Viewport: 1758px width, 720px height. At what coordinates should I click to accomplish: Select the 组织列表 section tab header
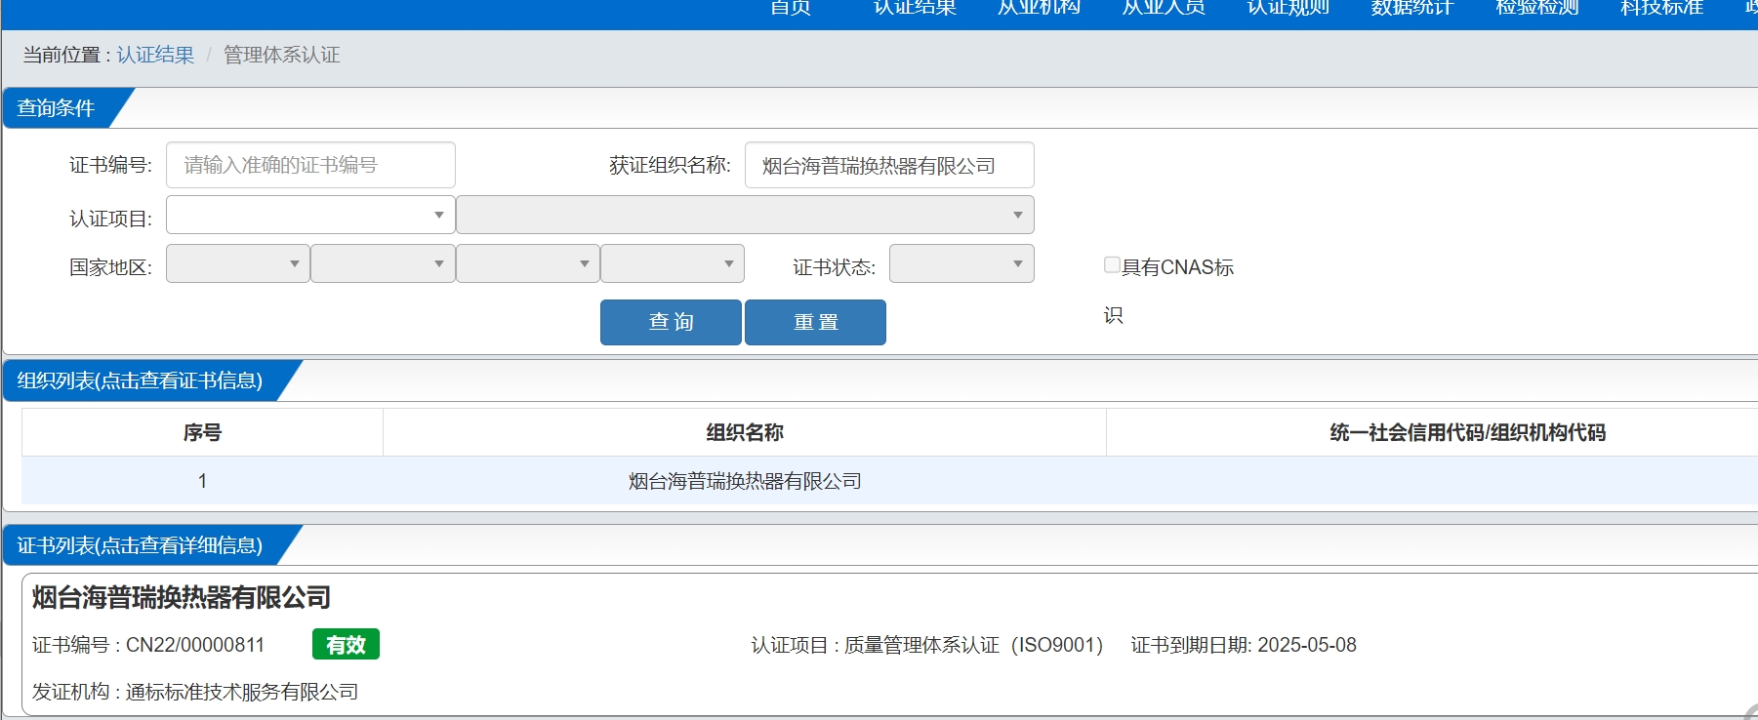point(140,380)
